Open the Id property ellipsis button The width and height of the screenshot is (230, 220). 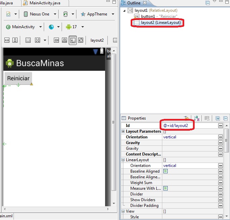click(x=221, y=126)
